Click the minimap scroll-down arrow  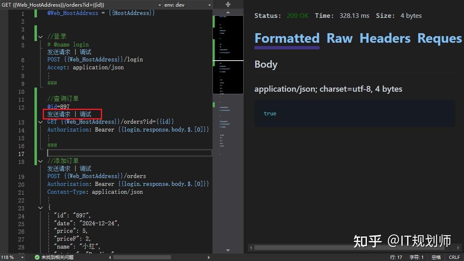(228, 250)
